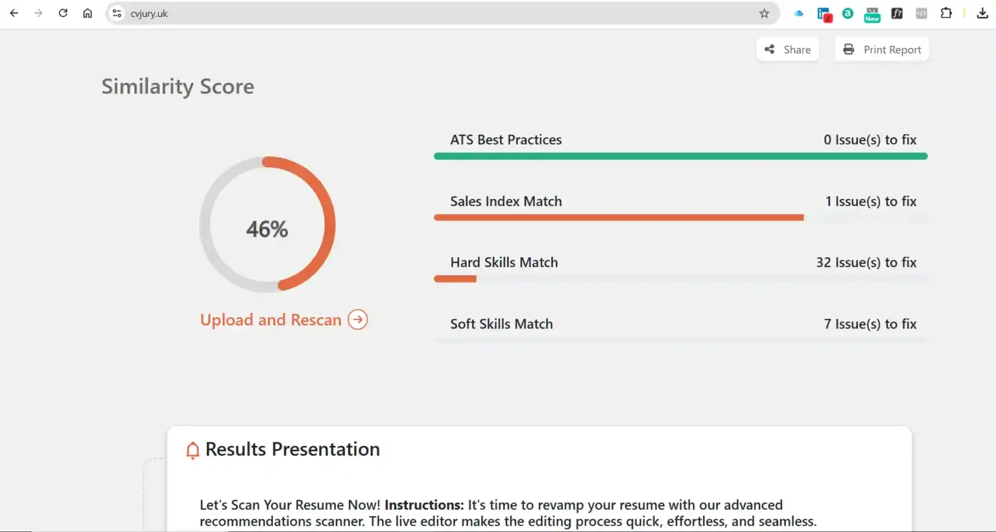Screen dimensions: 996x532
Task: Open the LinkedIn extension with notification badge
Action: [x=824, y=14]
